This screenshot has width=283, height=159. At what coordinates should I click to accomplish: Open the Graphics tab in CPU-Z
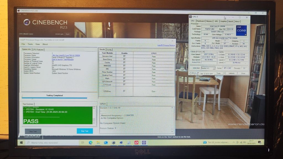(x=223, y=21)
